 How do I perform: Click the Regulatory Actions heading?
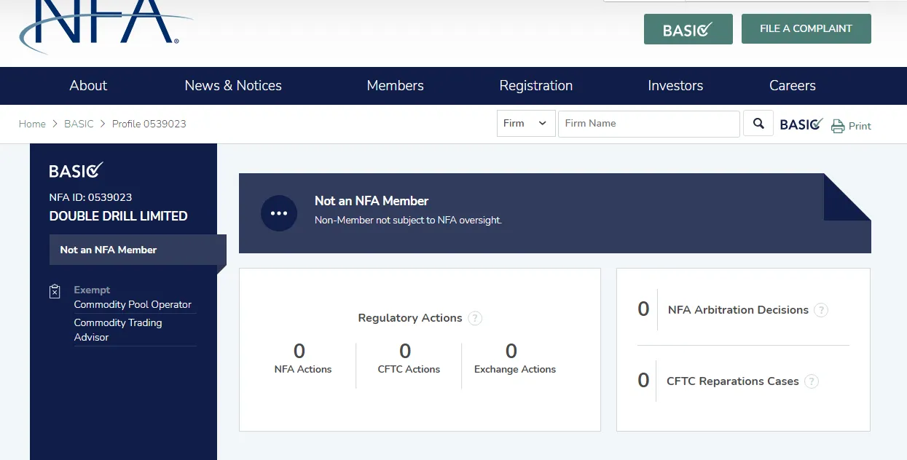point(410,318)
